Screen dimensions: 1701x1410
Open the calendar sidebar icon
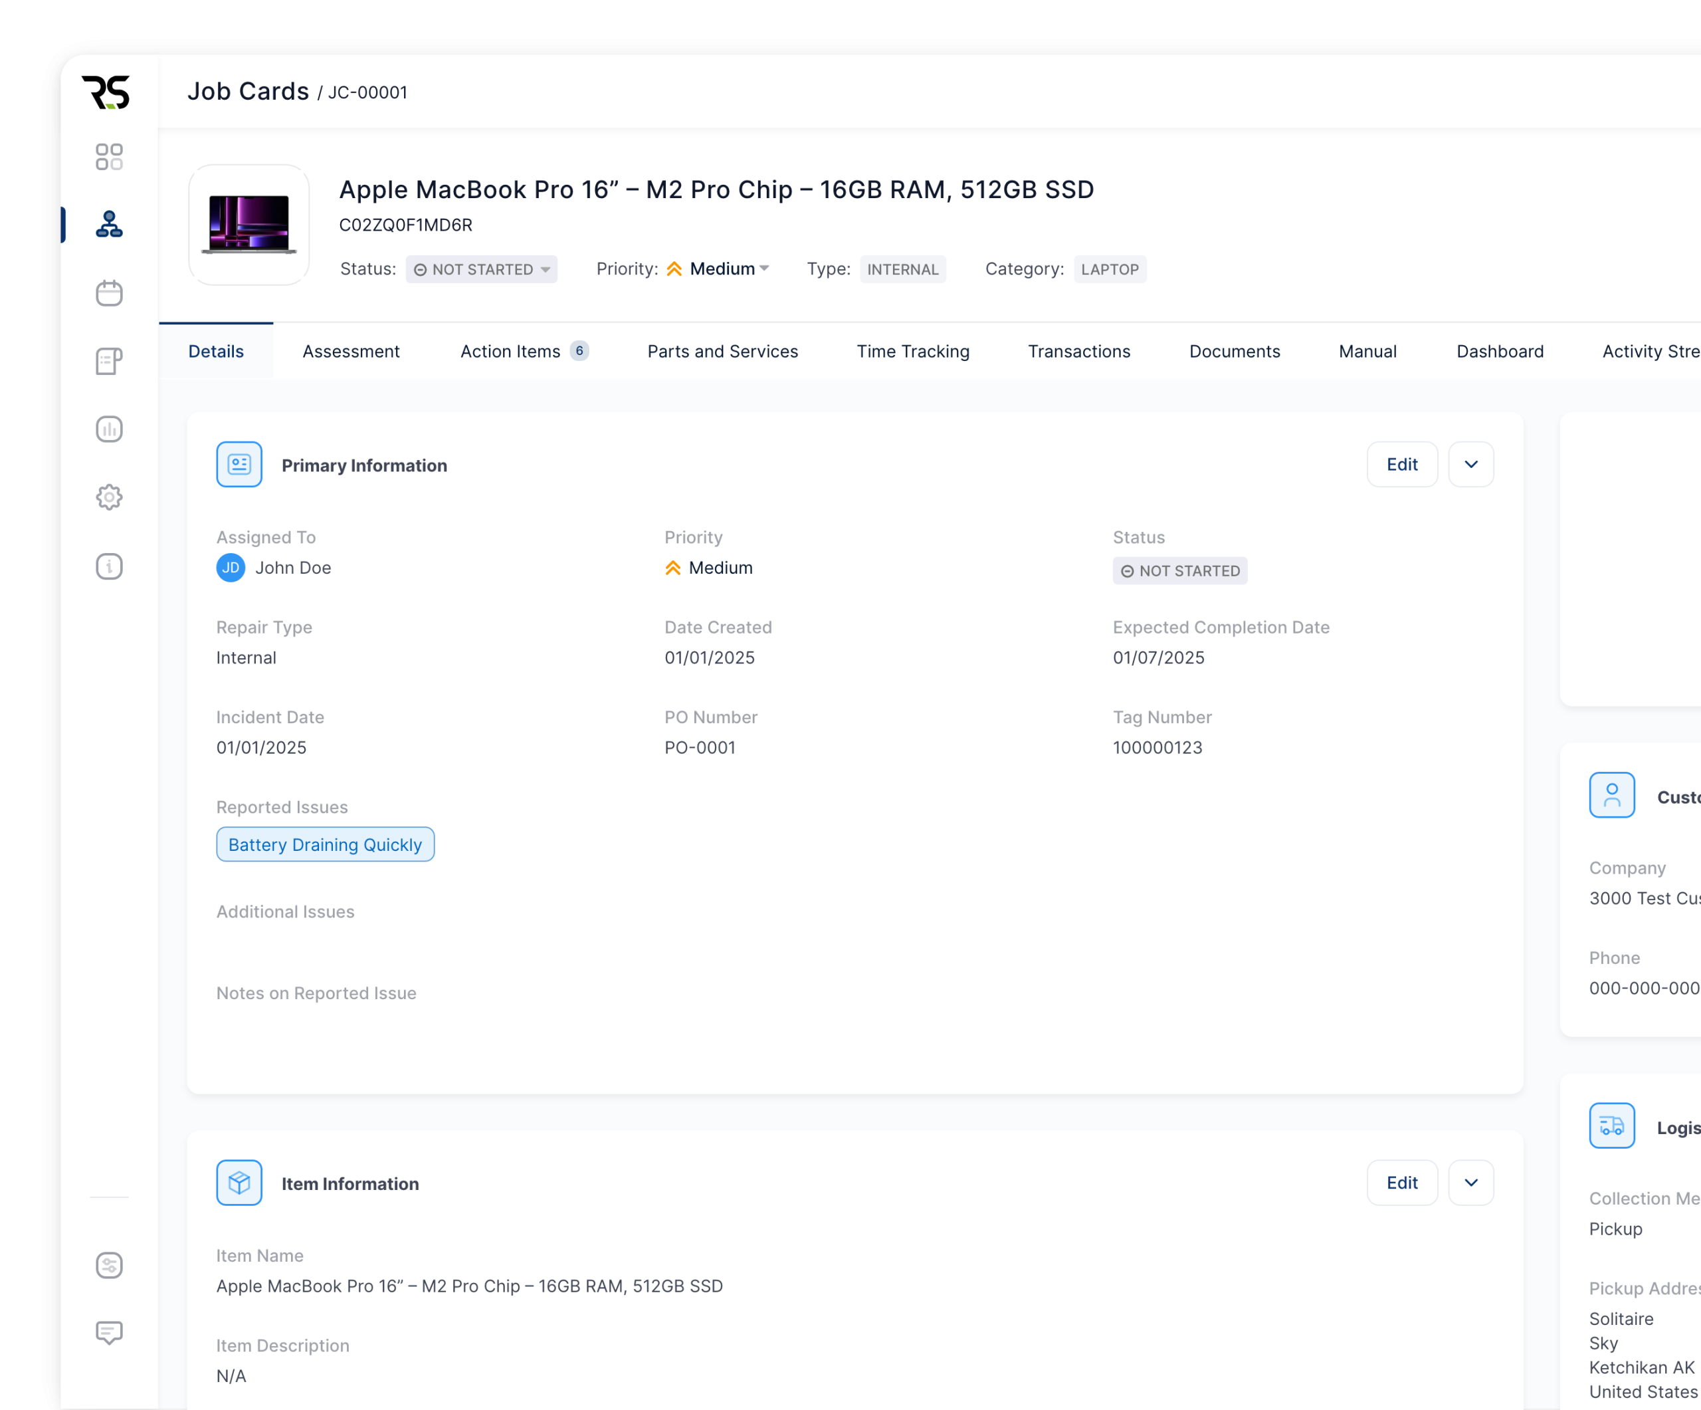[108, 293]
